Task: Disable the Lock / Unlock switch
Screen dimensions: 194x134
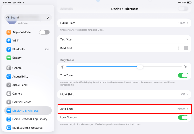Action: [x=183, y=118]
